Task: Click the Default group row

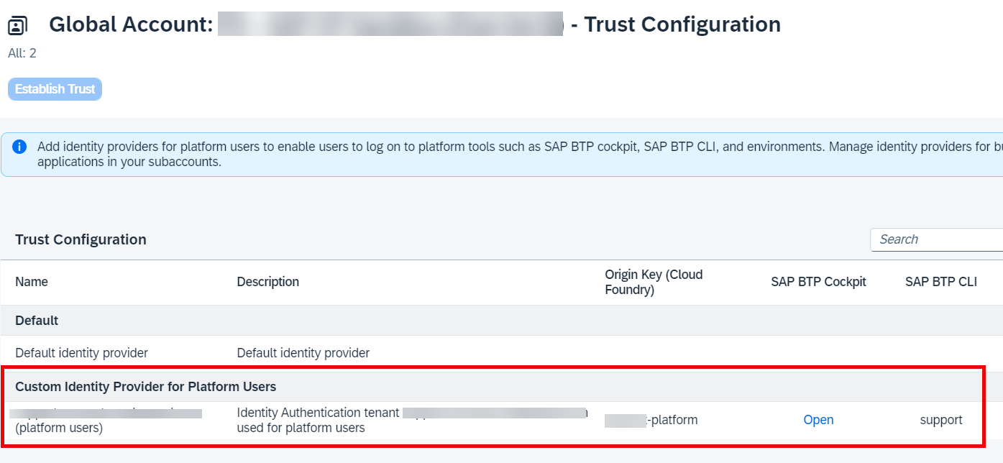Action: [x=502, y=320]
